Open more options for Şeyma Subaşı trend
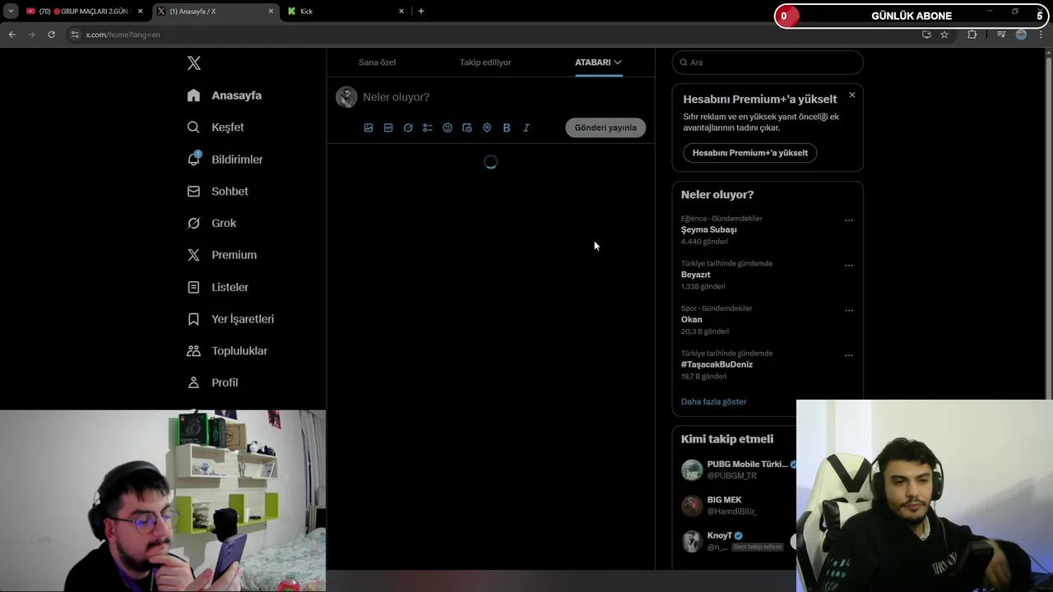Screen dimensions: 1053x592 (x=849, y=220)
